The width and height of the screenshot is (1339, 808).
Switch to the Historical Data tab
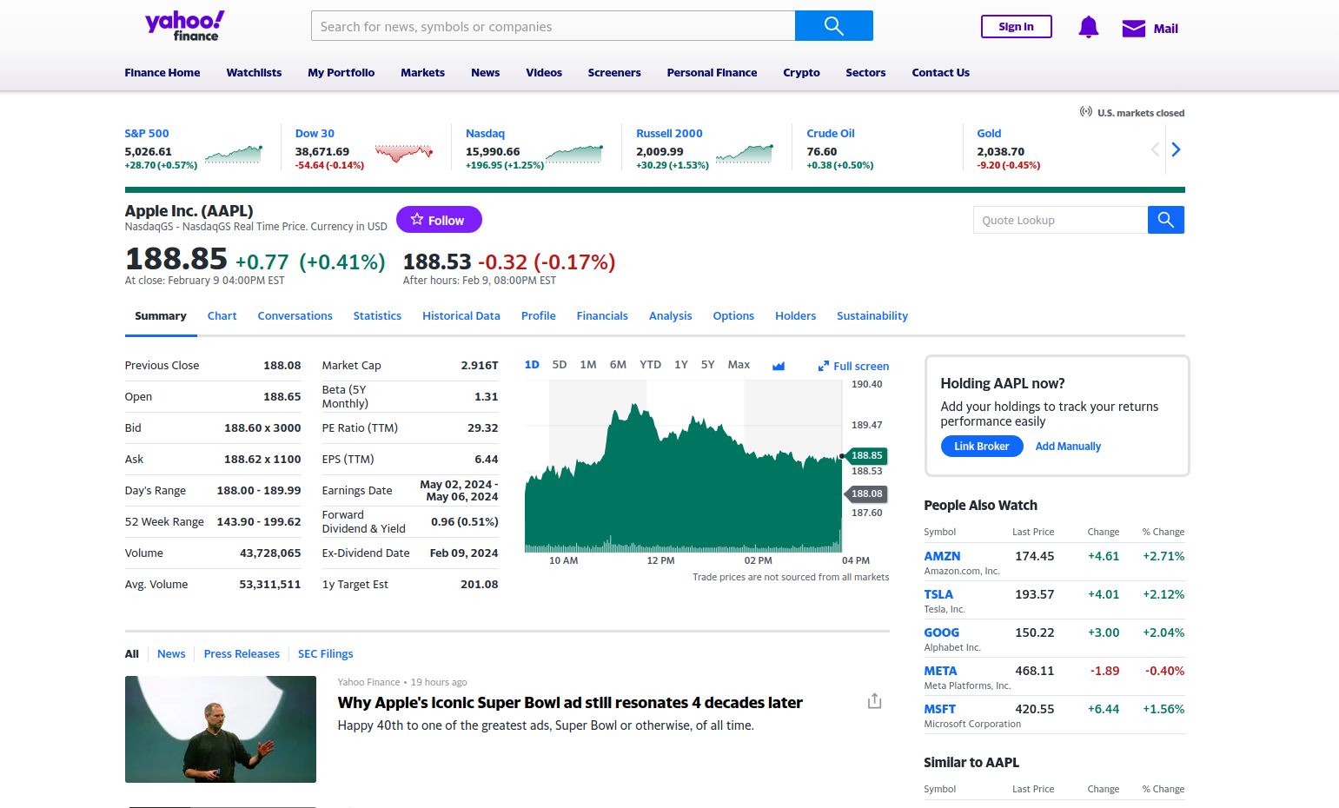tap(461, 316)
